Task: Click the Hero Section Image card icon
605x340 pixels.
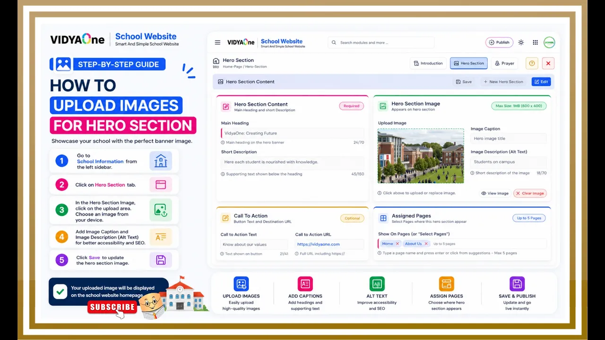Action: click(x=383, y=106)
